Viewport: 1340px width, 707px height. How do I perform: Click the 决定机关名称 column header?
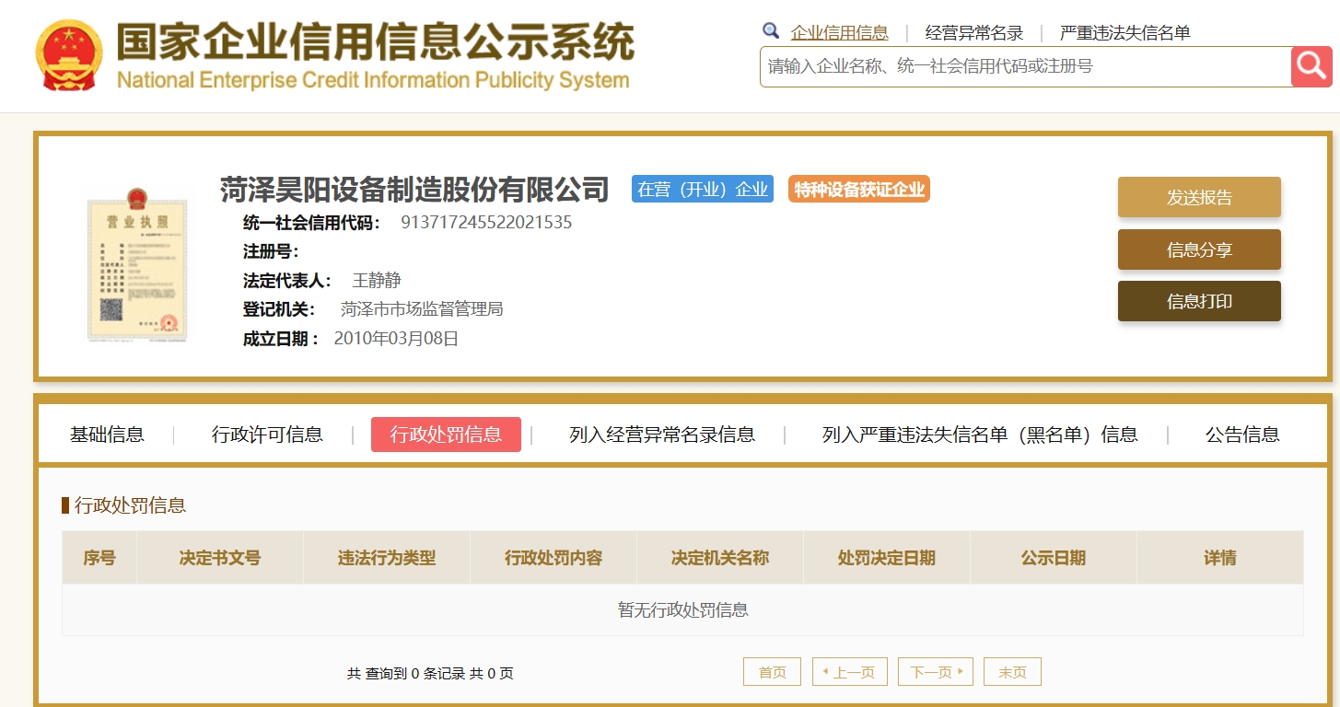coord(720,557)
